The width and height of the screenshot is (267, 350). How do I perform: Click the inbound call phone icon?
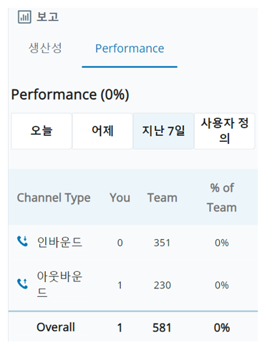(x=22, y=241)
